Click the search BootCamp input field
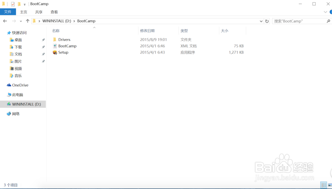Screen dimensions: 332x189 299,21
